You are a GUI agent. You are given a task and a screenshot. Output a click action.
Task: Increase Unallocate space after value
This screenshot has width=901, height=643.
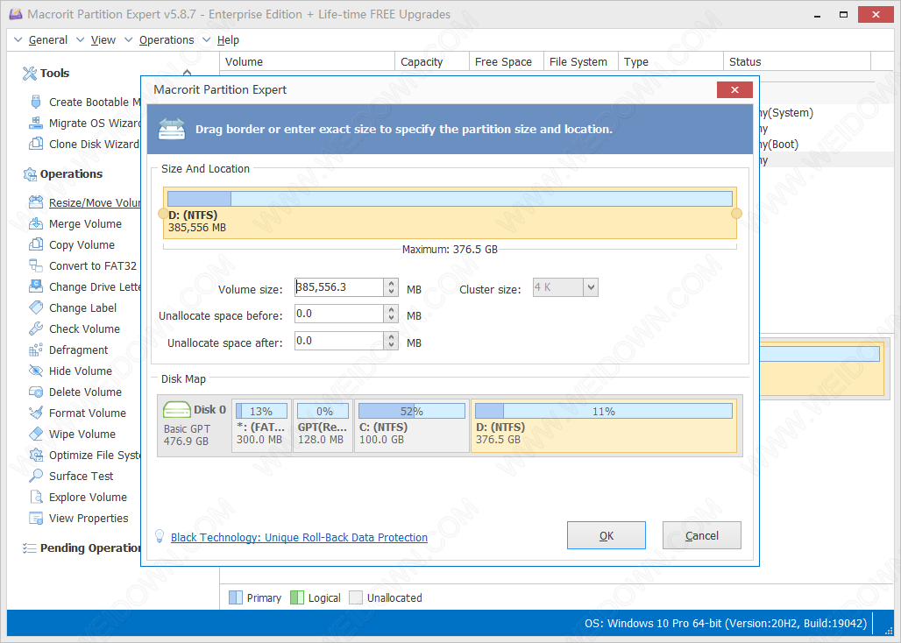(x=391, y=336)
